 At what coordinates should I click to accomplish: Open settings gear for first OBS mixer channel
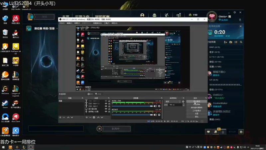tap(159, 106)
